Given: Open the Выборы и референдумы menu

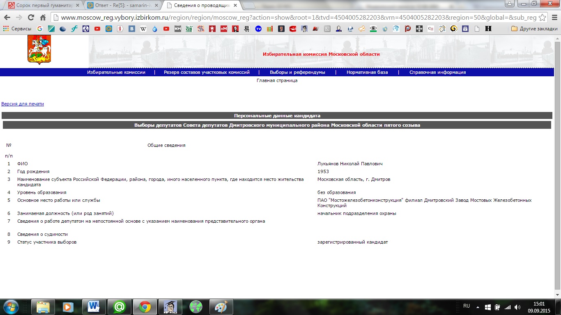Looking at the screenshot, I should point(297,72).
